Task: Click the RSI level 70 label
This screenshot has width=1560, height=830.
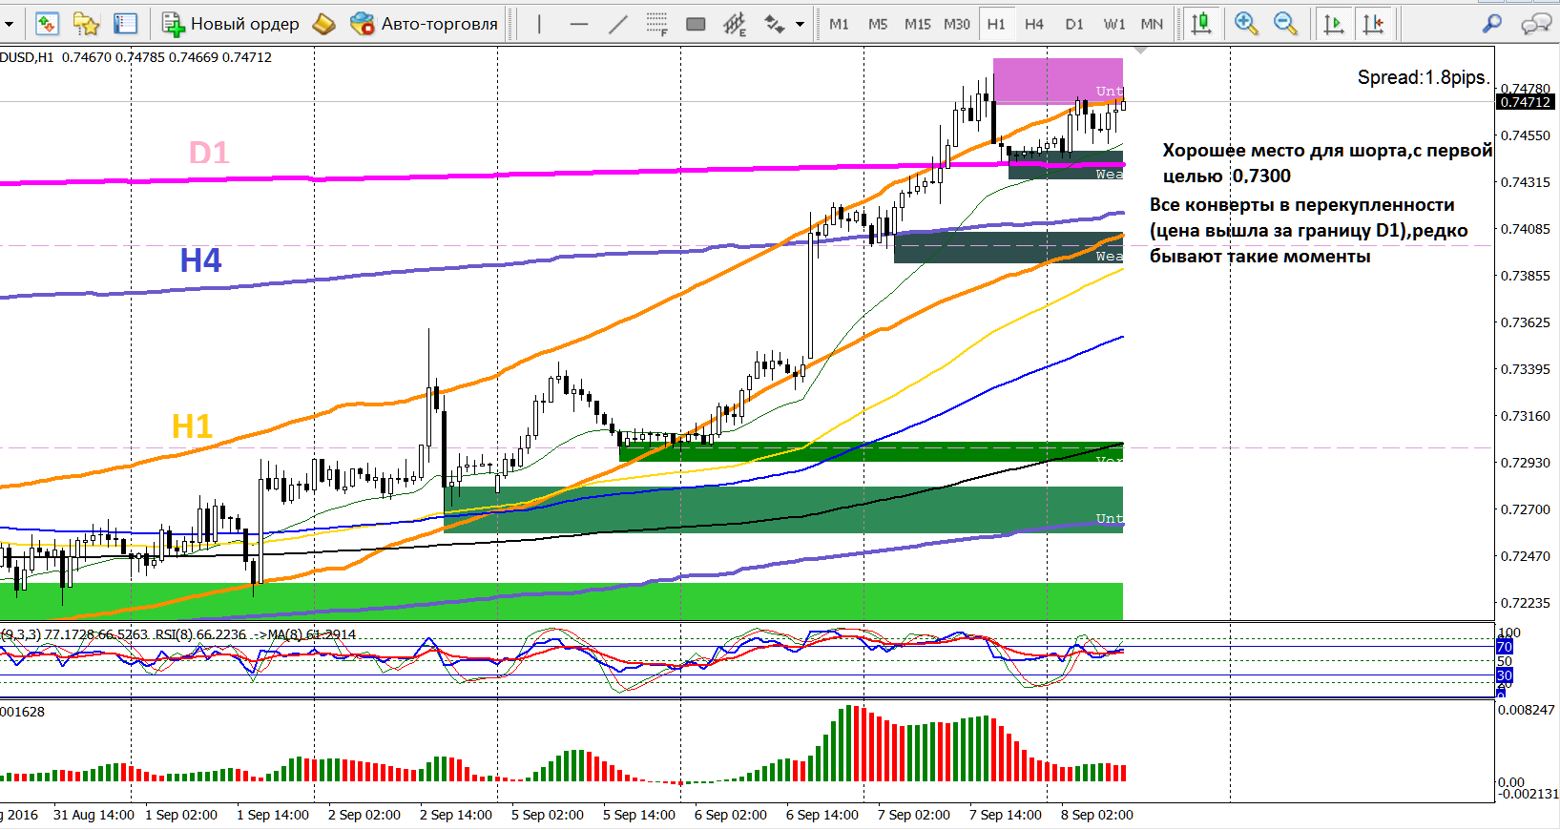Action: 1504,647
